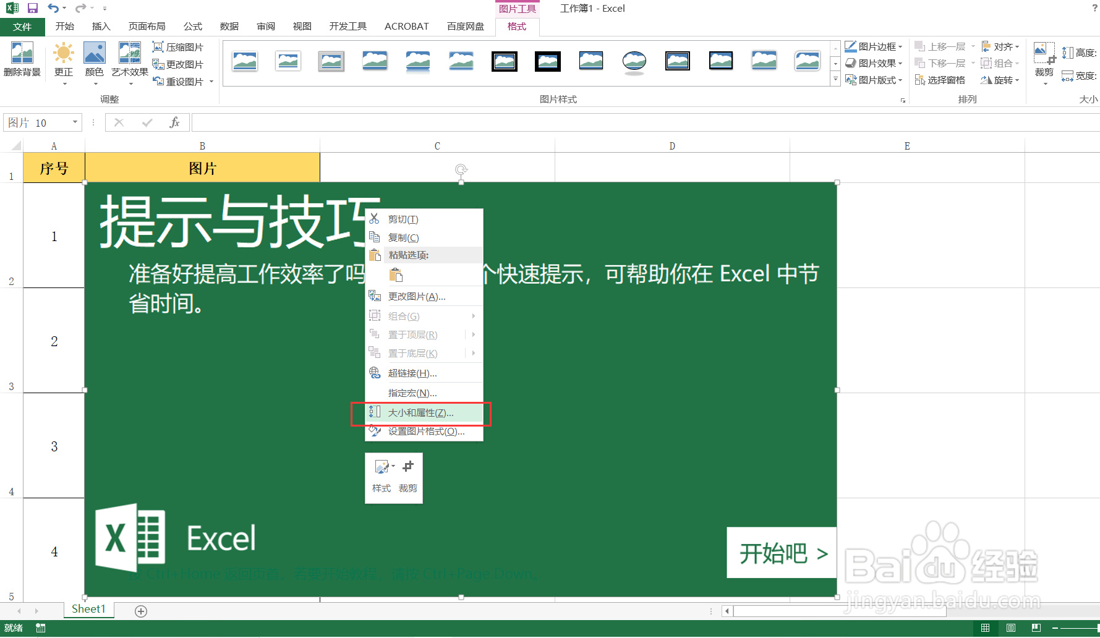Screen dimensions: 1100x638
Task: Open Align (对齐) dropdown
Action: click(1001, 46)
